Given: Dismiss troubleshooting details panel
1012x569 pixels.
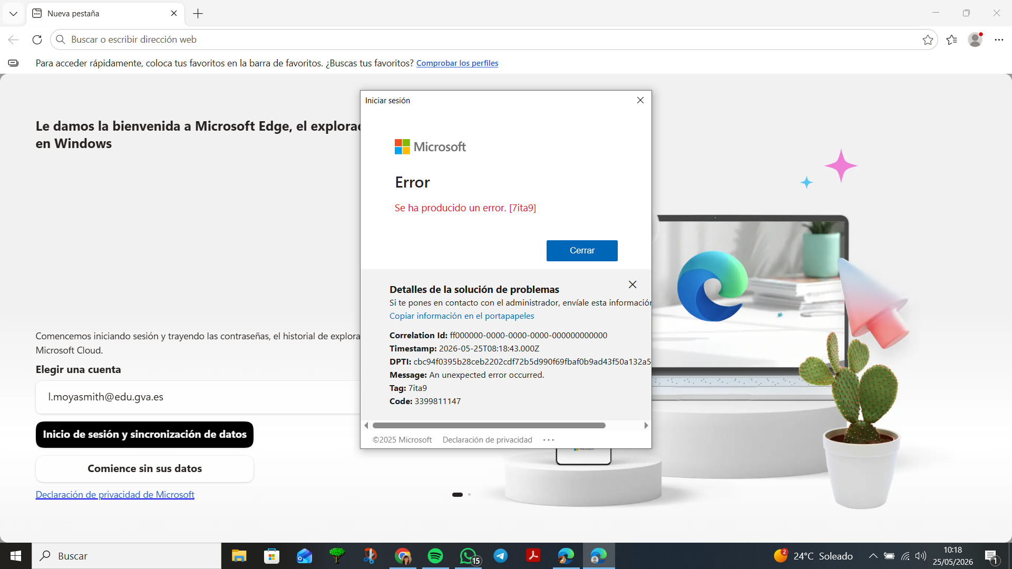Looking at the screenshot, I should tap(632, 284).
